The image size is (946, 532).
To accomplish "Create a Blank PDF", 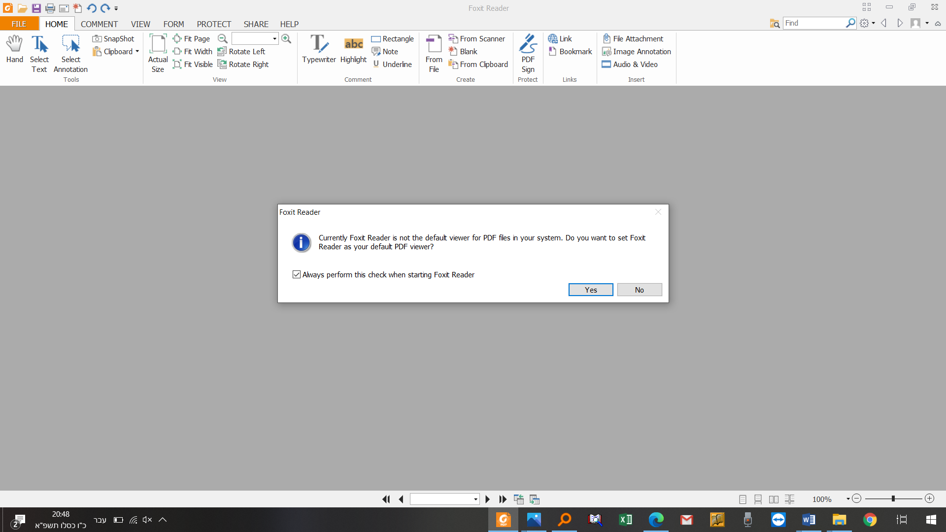I will 463,51.
